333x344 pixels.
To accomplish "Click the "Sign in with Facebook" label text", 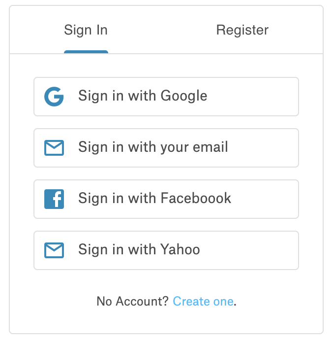I will (154, 199).
